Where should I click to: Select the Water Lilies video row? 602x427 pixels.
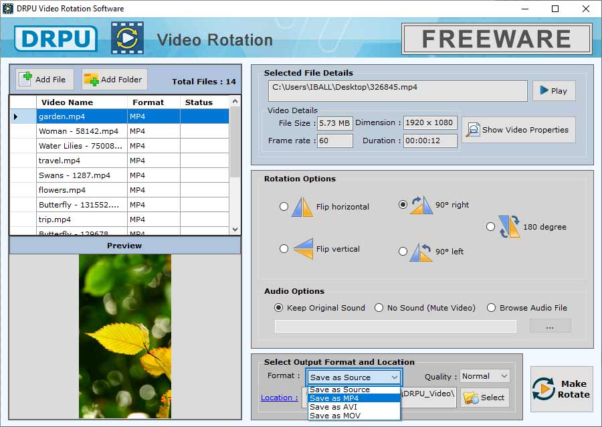(x=120, y=146)
